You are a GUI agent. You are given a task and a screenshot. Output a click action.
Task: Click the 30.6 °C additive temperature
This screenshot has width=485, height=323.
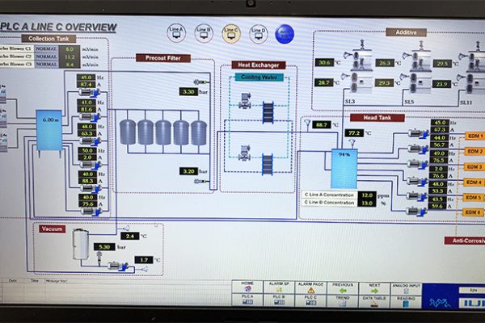pyautogui.click(x=324, y=62)
